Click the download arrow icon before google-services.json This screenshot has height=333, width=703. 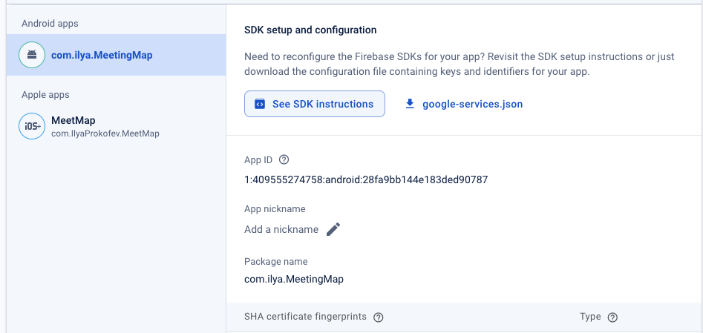point(409,104)
